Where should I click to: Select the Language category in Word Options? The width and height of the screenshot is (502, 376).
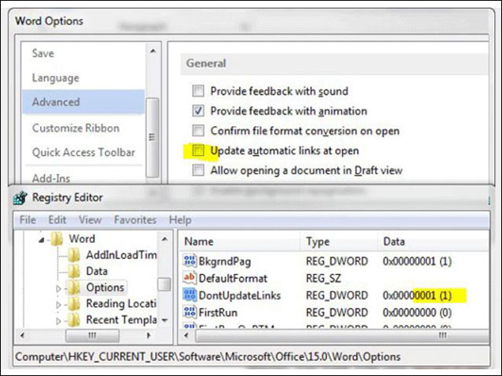coord(83,78)
